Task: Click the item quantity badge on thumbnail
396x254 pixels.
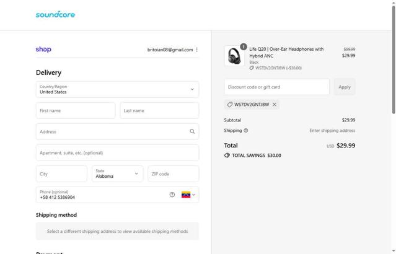Action: (x=243, y=46)
